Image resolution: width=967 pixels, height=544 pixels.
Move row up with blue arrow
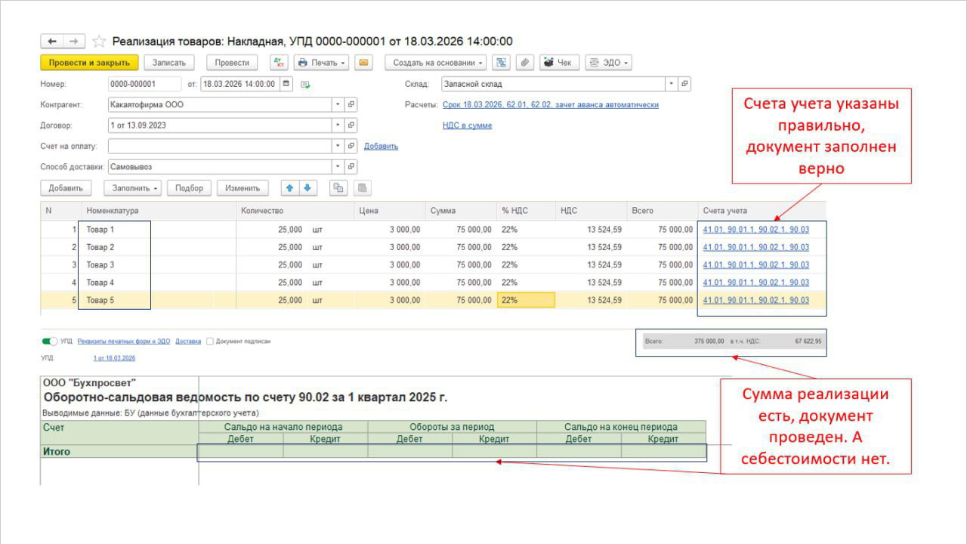290,188
